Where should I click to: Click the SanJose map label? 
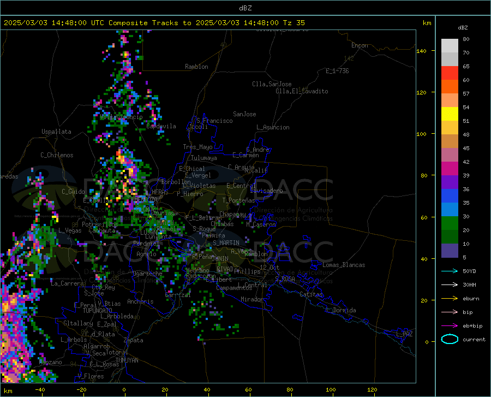tap(244, 114)
